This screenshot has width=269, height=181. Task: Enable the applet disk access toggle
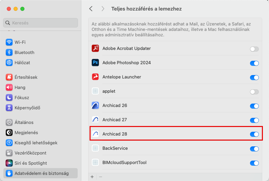[254, 92]
